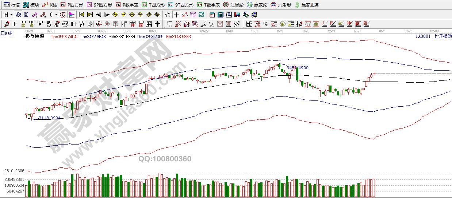Expand the candlestick style dropdown arrow

tap(56, 15)
